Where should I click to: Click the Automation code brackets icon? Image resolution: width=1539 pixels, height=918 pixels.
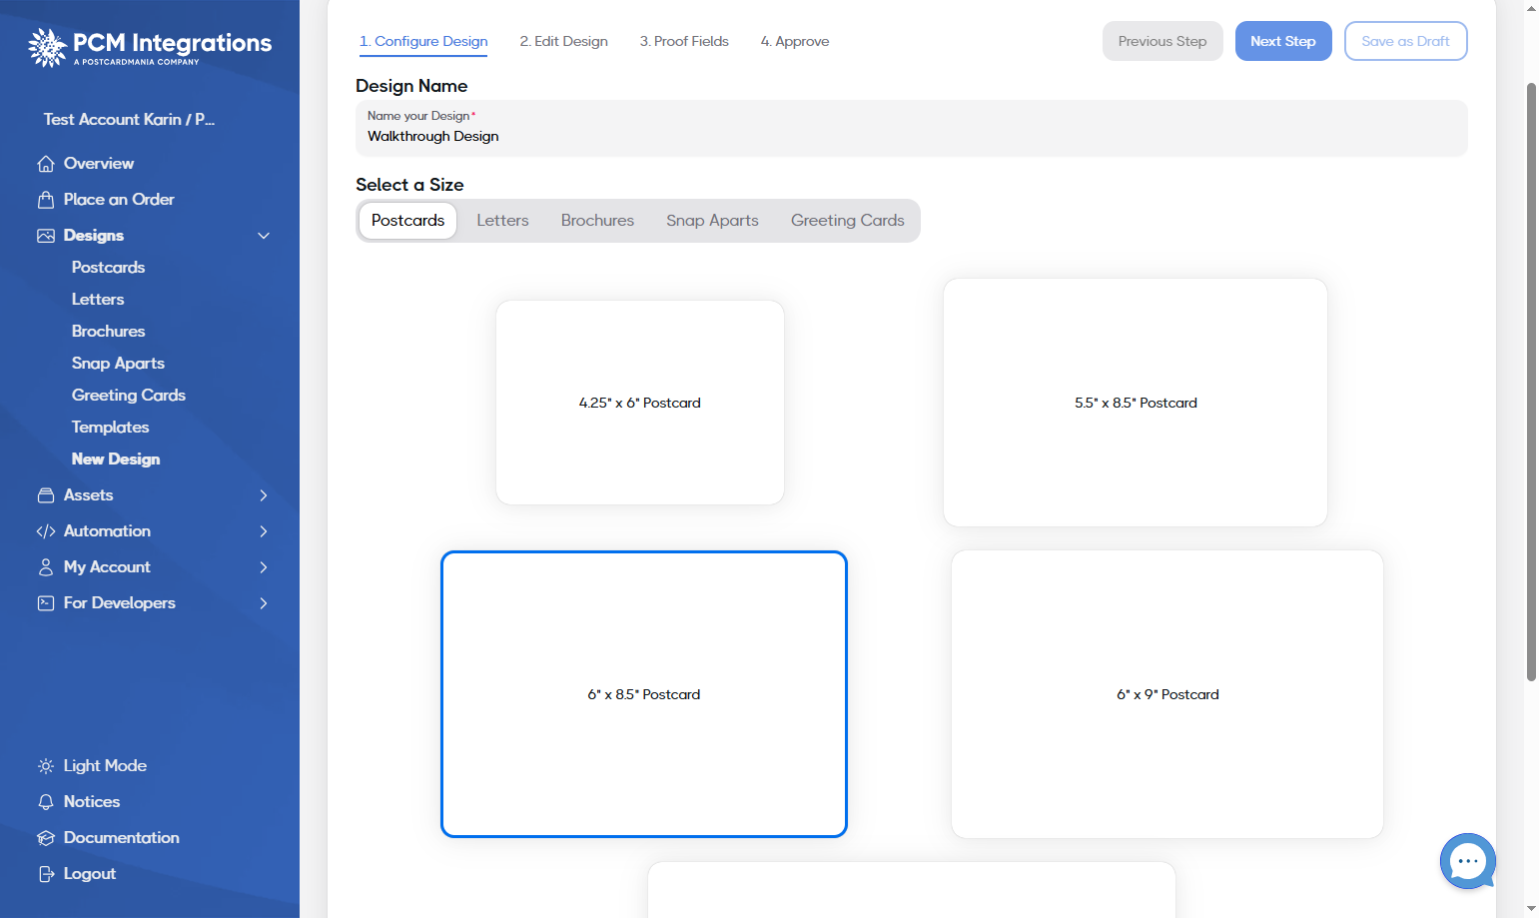[x=46, y=531]
